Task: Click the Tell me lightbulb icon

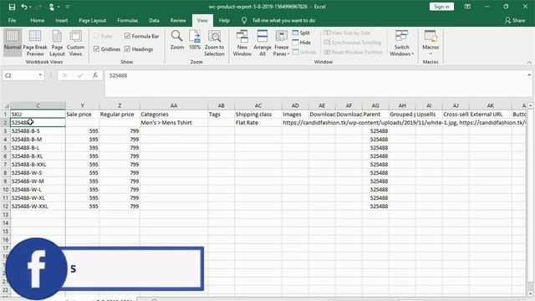Action: [x=244, y=20]
